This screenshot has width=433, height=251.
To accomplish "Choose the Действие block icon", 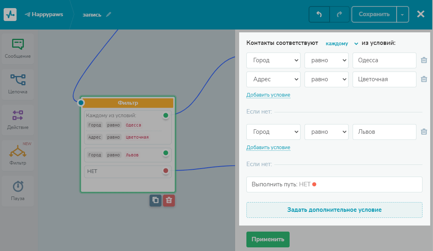I will [18, 115].
